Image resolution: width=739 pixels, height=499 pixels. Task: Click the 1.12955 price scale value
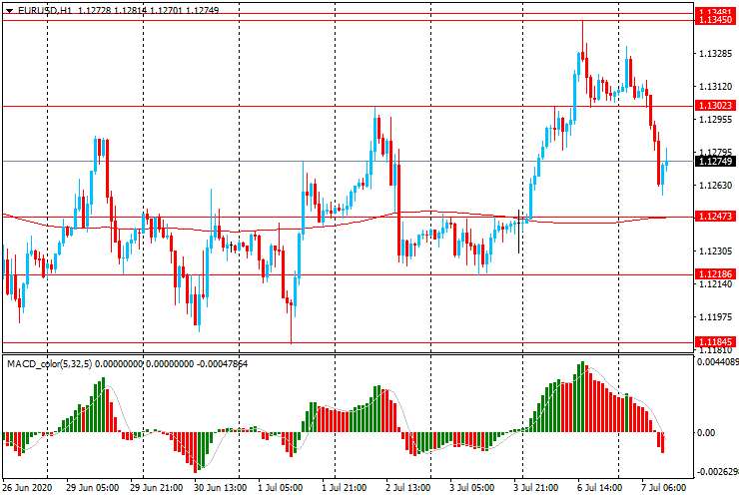coord(715,119)
